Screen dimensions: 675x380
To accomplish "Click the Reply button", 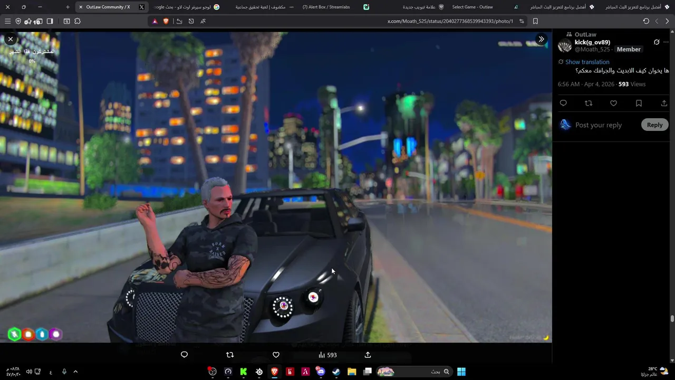I will click(x=654, y=125).
